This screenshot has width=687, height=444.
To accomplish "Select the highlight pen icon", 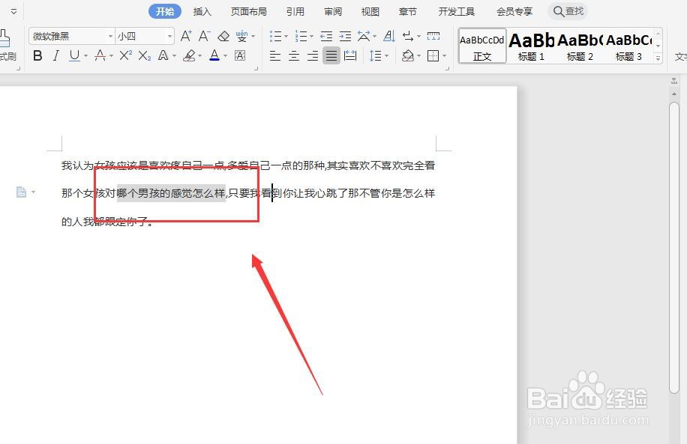I will 190,55.
